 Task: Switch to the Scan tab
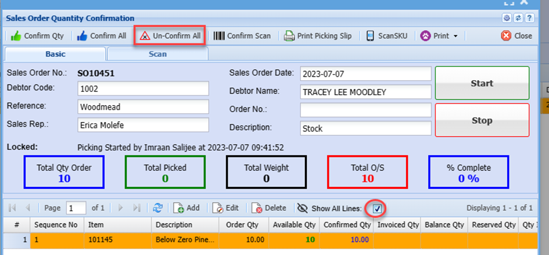(157, 54)
